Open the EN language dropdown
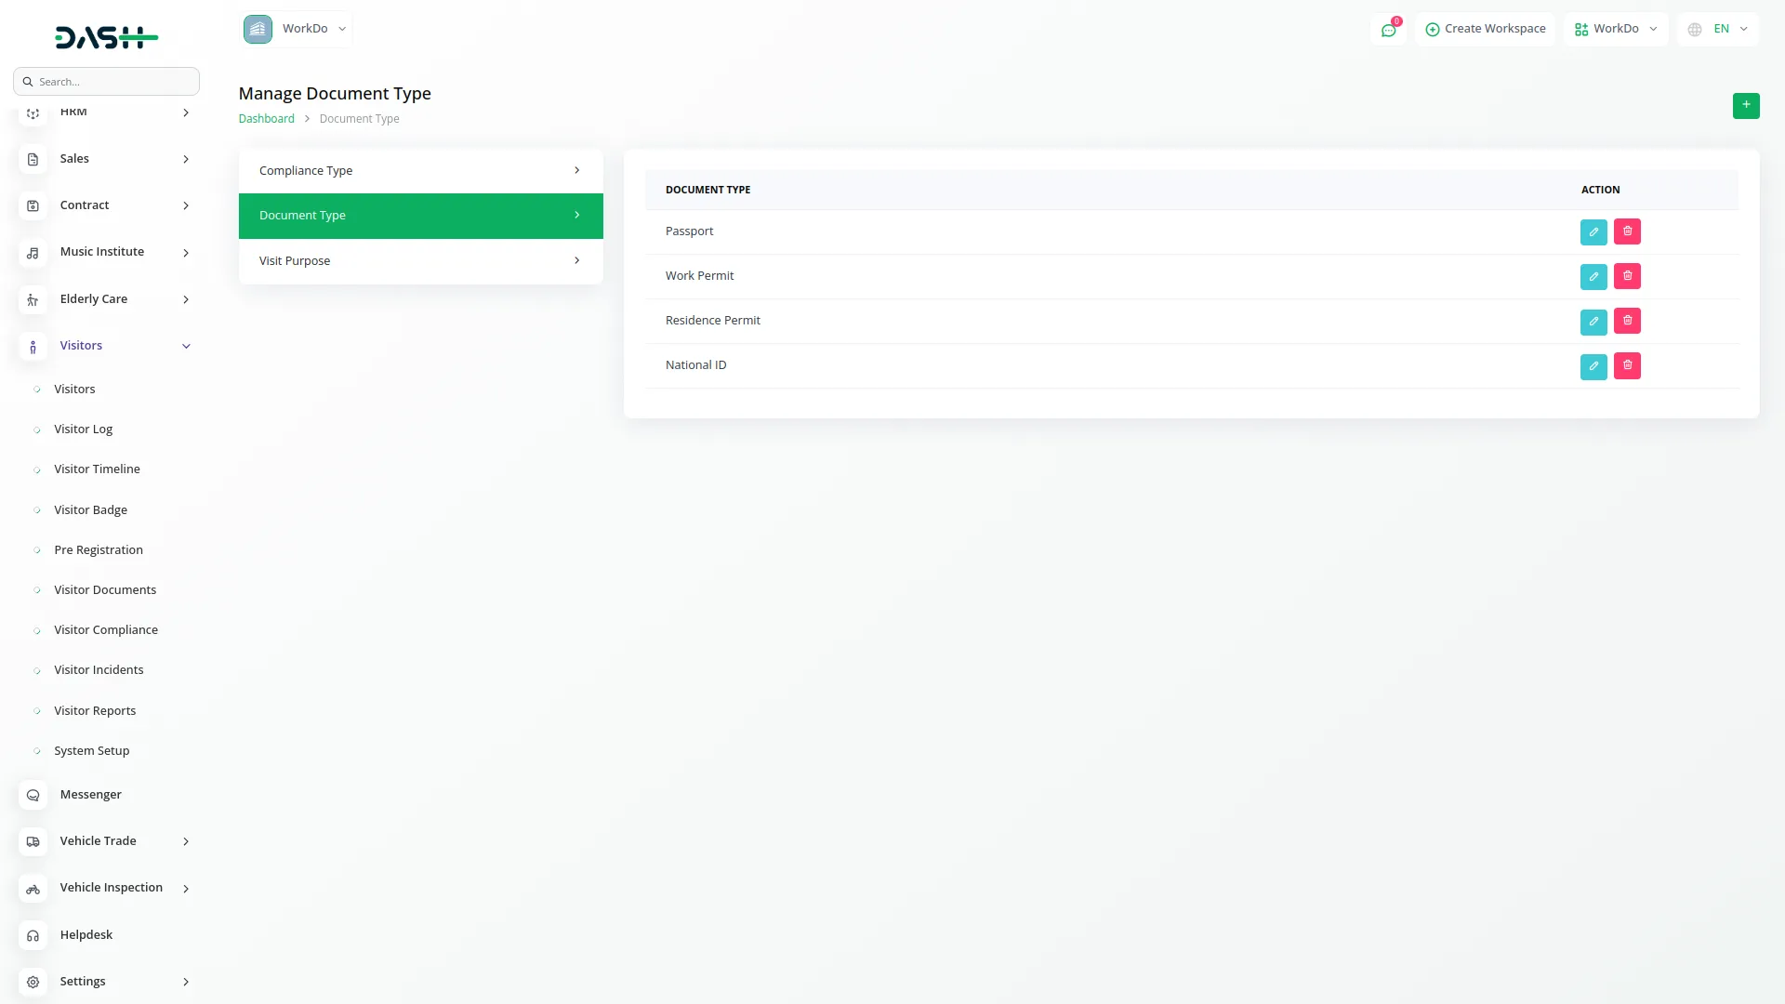 (x=1719, y=29)
